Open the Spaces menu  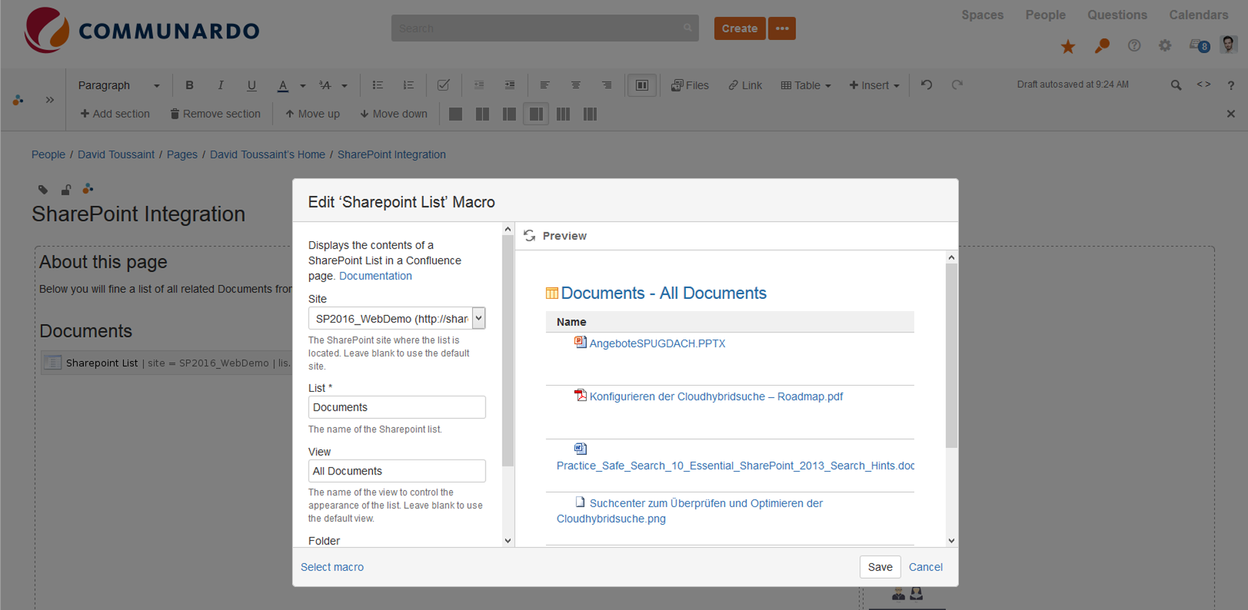[982, 15]
